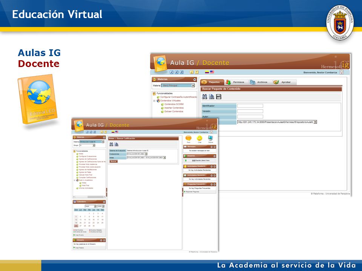Click the US flag in back window
This screenshot has width=362, height=271.
(x=212, y=72)
